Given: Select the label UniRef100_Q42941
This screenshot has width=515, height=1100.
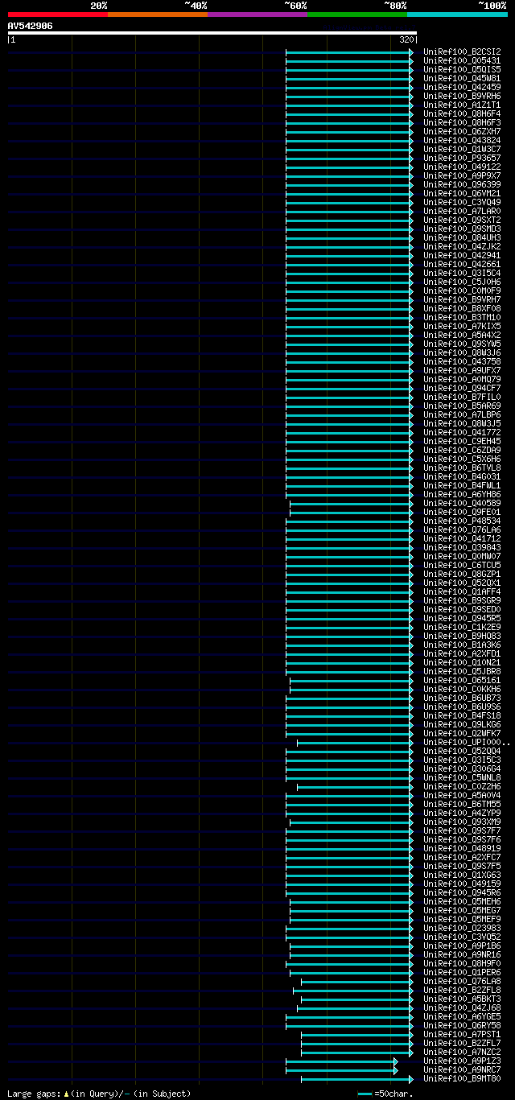Looking at the screenshot, I should (x=462, y=255).
